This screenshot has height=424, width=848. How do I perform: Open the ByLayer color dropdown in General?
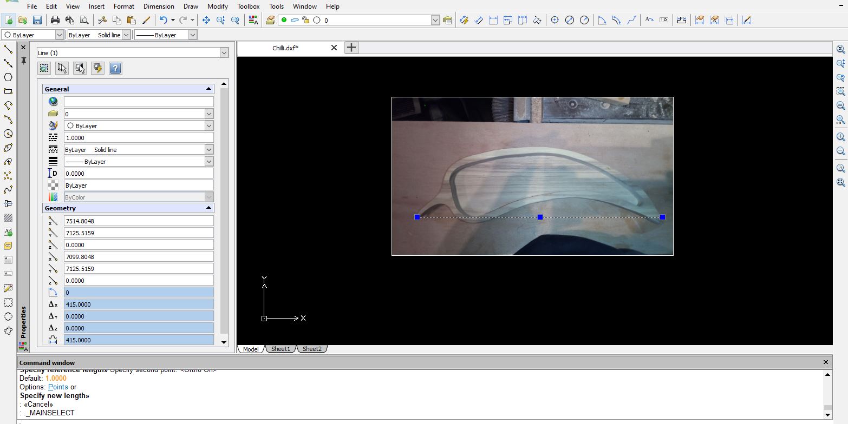click(209, 125)
